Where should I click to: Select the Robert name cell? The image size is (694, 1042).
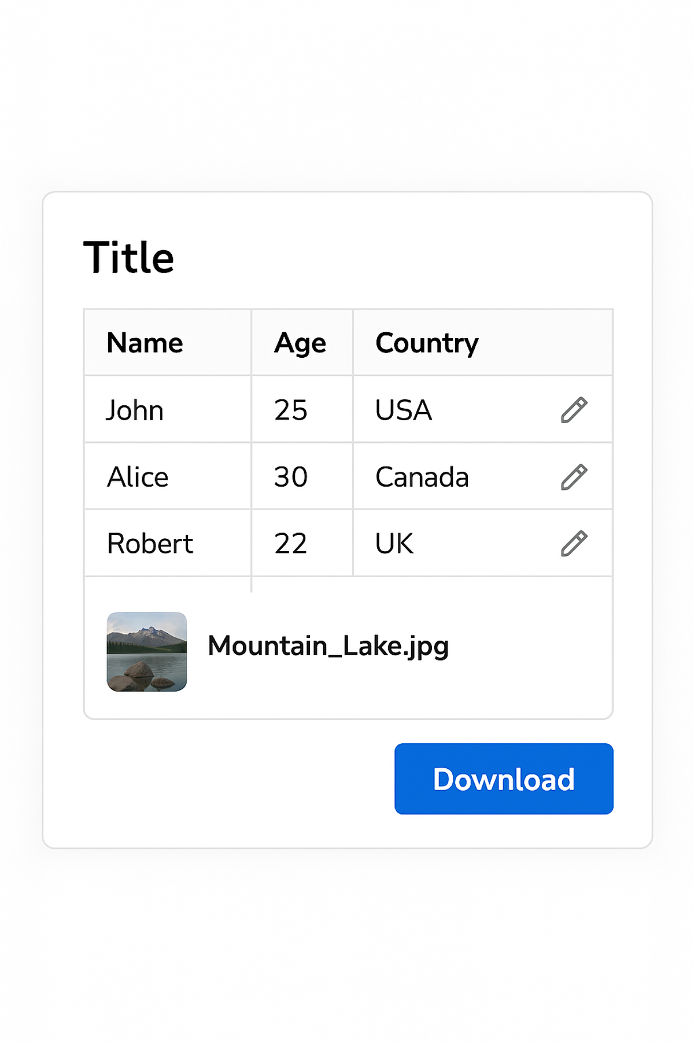pos(150,544)
